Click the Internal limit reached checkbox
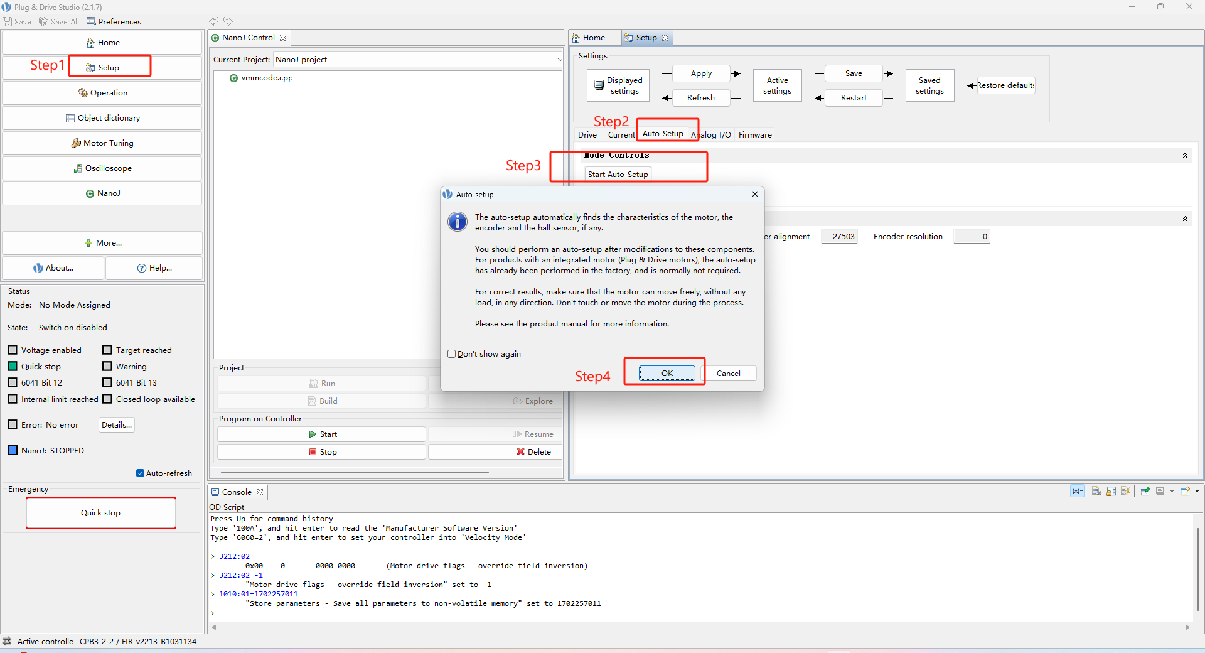 [x=13, y=399]
